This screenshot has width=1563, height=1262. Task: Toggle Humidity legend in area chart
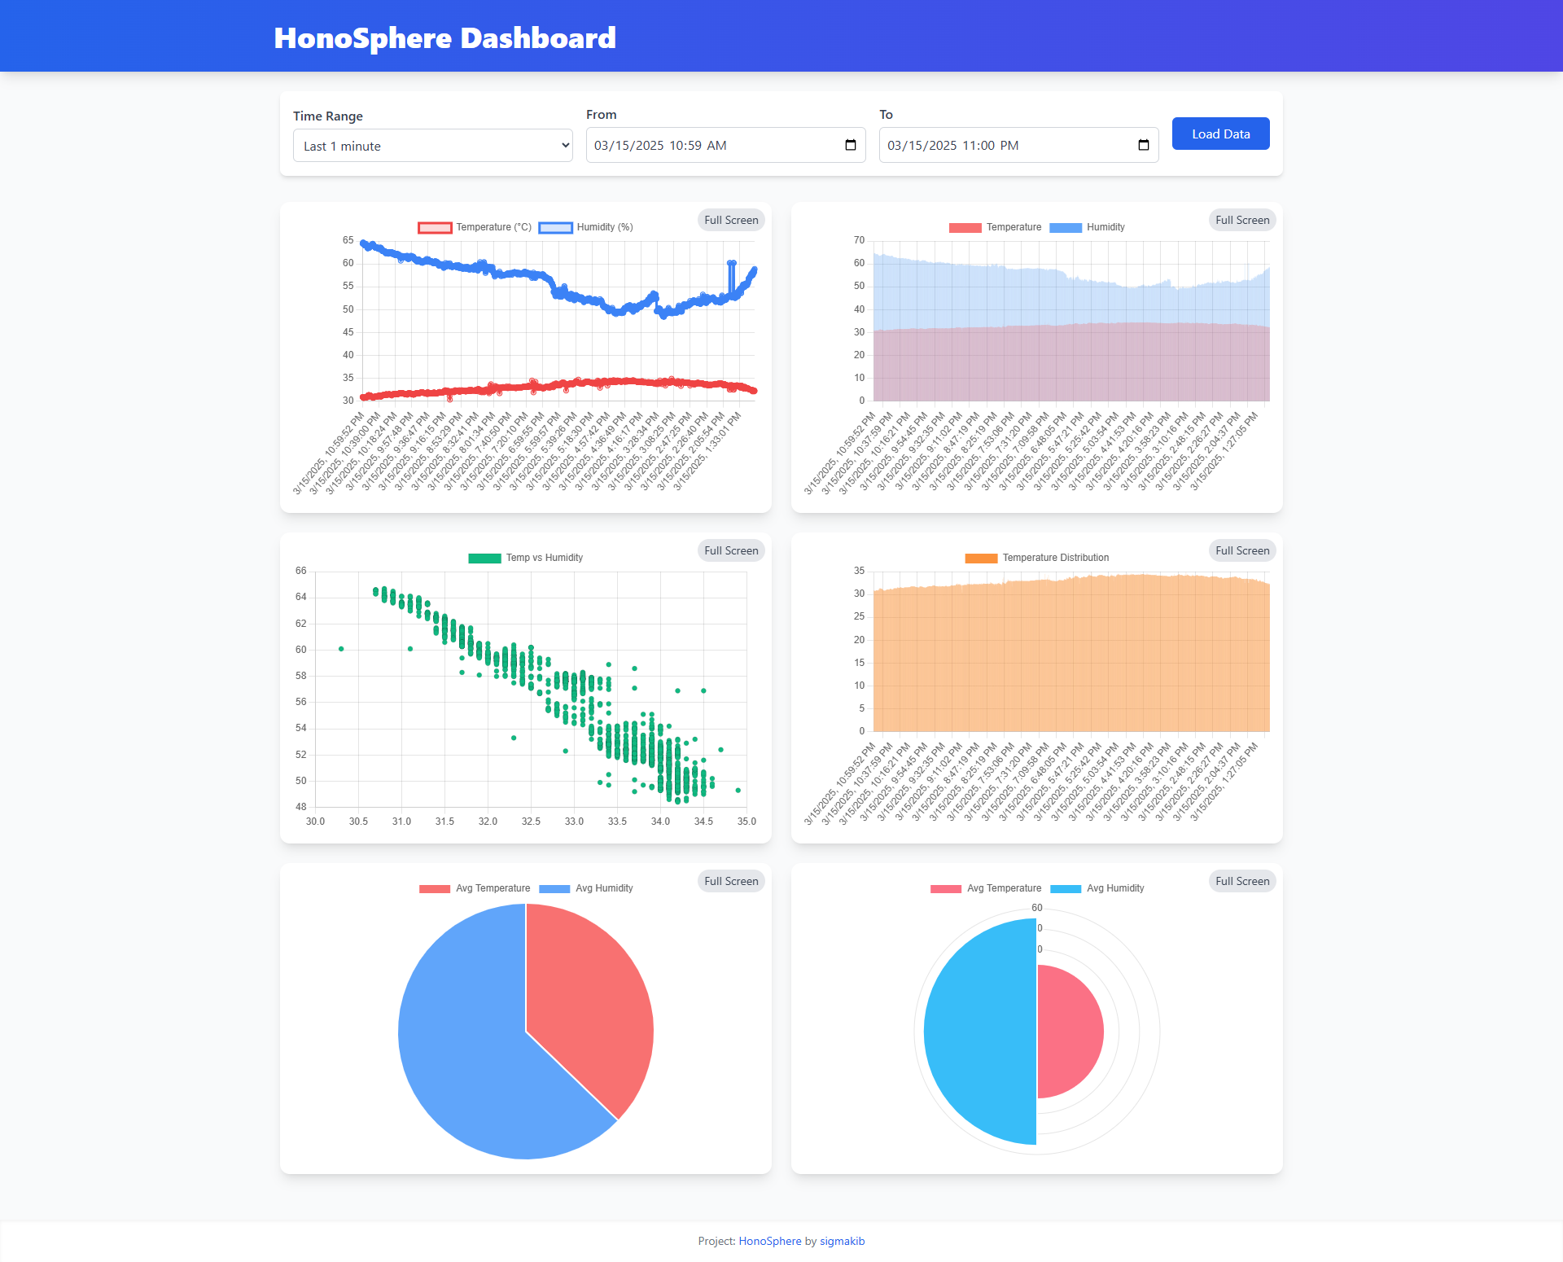[1088, 227]
